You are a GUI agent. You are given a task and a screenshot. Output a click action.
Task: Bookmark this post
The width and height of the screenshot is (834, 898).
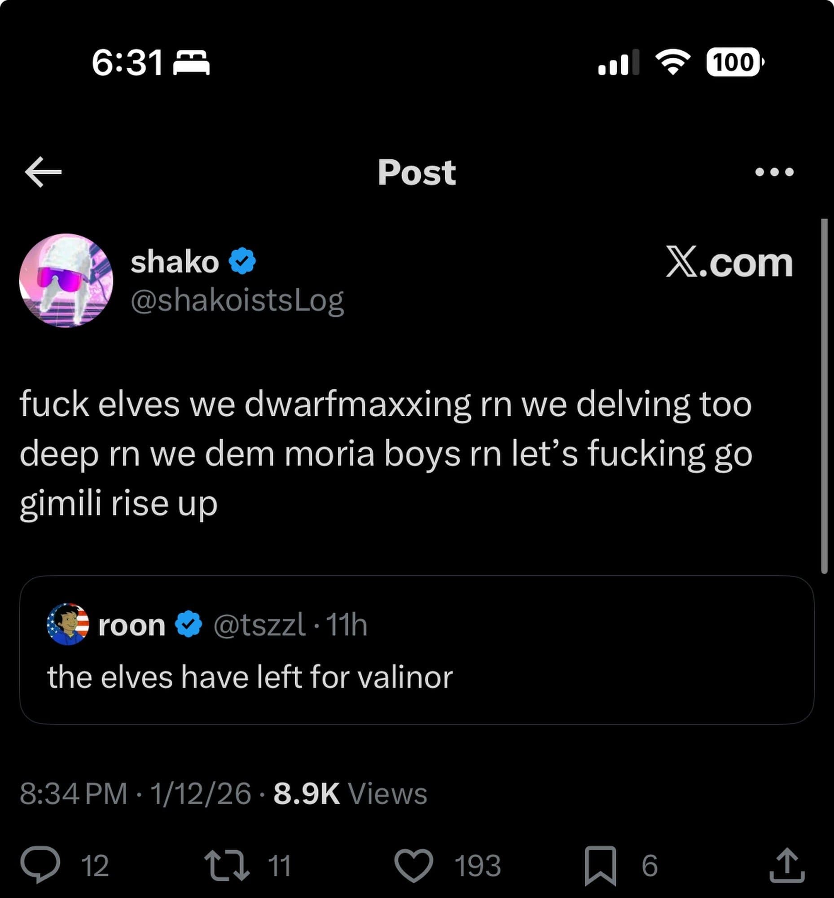[x=600, y=865]
